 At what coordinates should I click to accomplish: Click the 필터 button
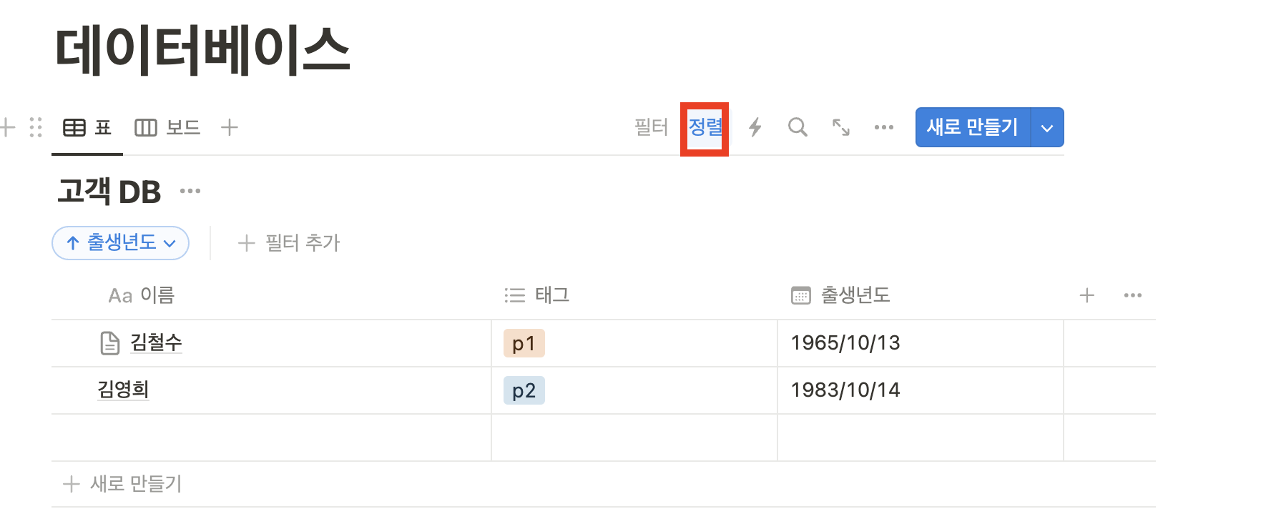651,127
